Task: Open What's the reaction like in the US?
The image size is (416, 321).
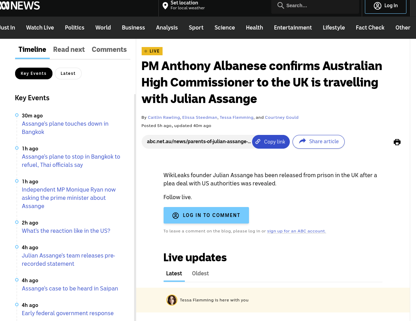Action: tap(66, 231)
